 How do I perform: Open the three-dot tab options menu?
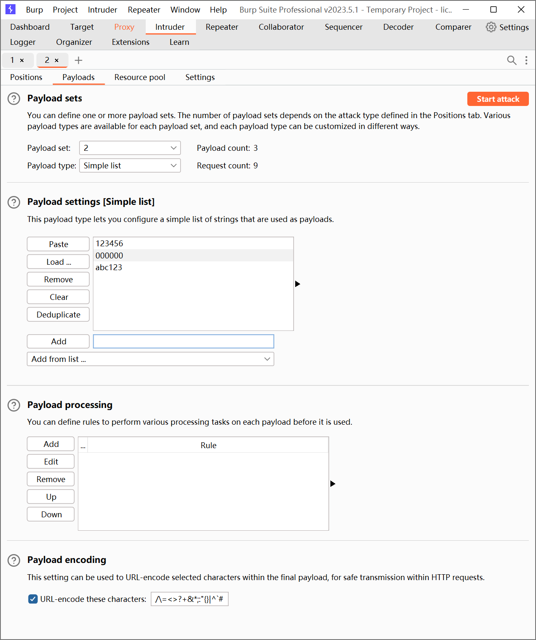[x=526, y=60]
